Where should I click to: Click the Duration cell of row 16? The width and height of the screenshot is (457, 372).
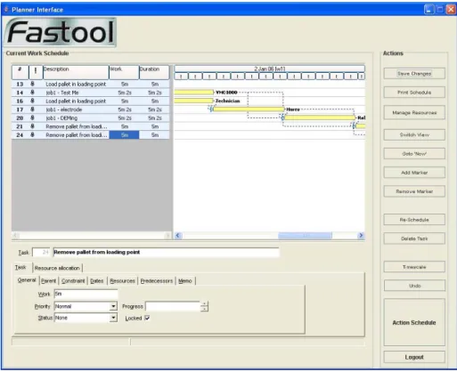pyautogui.click(x=154, y=101)
